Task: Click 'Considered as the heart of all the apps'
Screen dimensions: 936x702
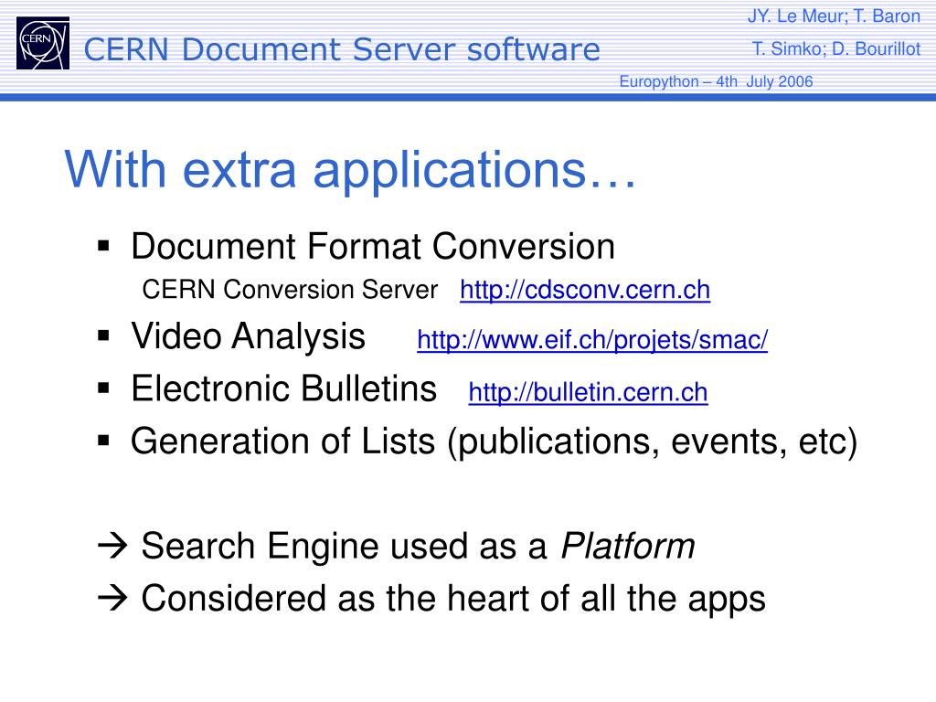Action: (x=453, y=599)
